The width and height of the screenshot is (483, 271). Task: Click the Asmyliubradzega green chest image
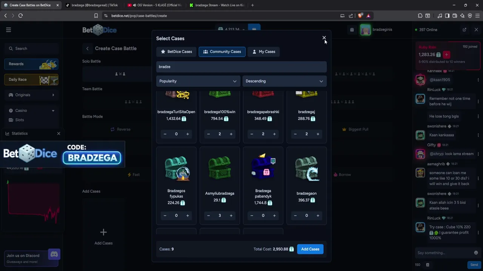pyautogui.click(x=220, y=167)
